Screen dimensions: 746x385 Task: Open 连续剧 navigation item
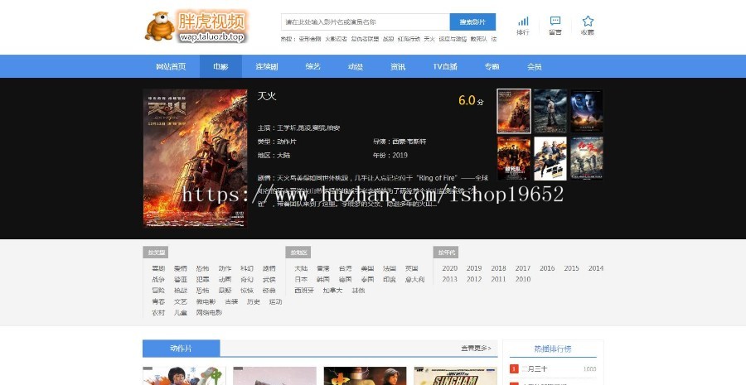(x=266, y=66)
